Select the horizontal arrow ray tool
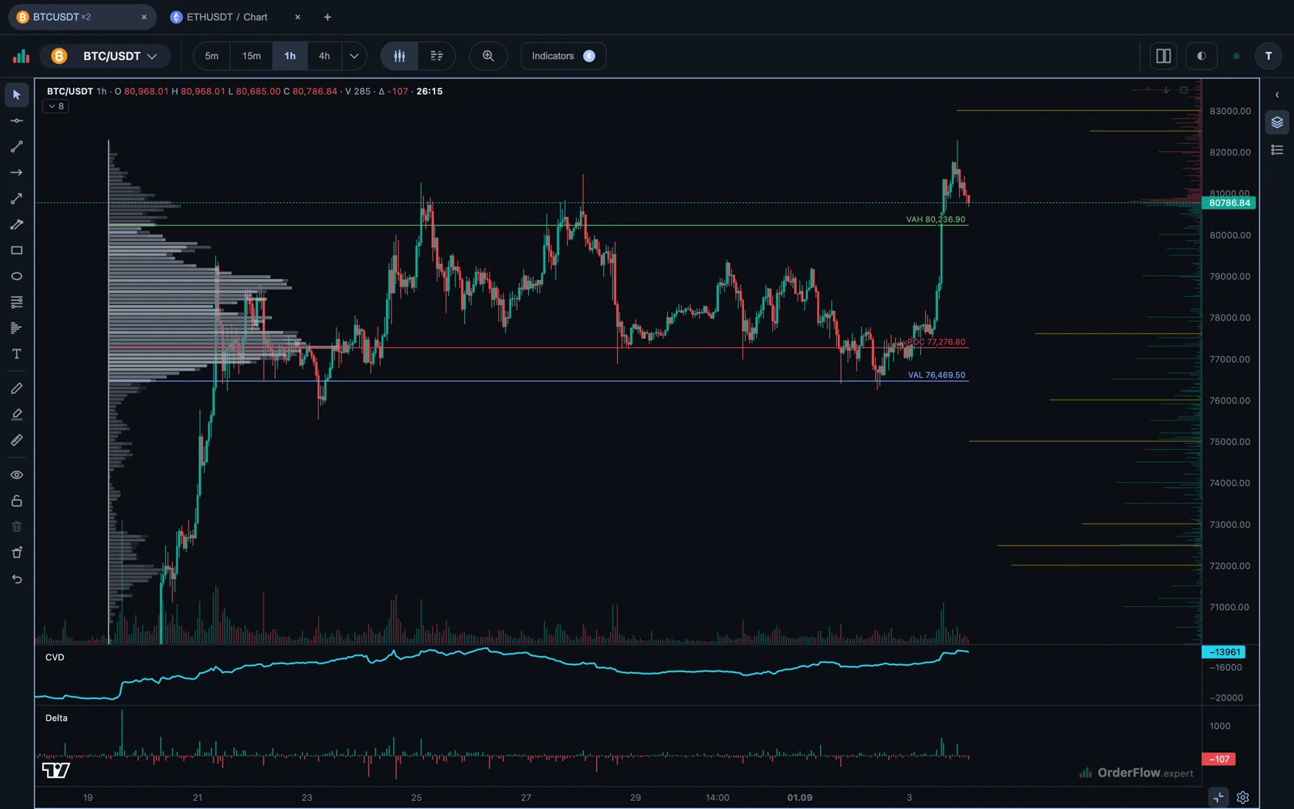The width and height of the screenshot is (1294, 809). (x=17, y=172)
